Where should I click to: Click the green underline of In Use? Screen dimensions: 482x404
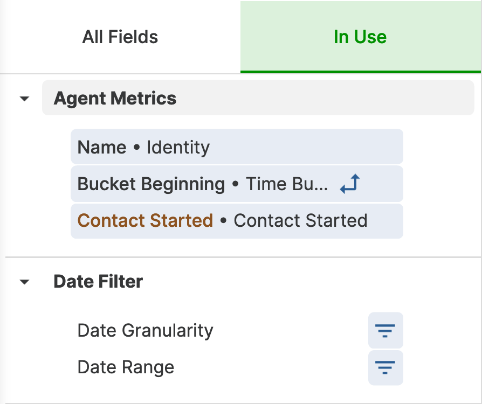click(361, 72)
